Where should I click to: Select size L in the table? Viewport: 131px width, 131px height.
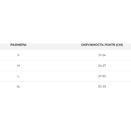click(18, 76)
